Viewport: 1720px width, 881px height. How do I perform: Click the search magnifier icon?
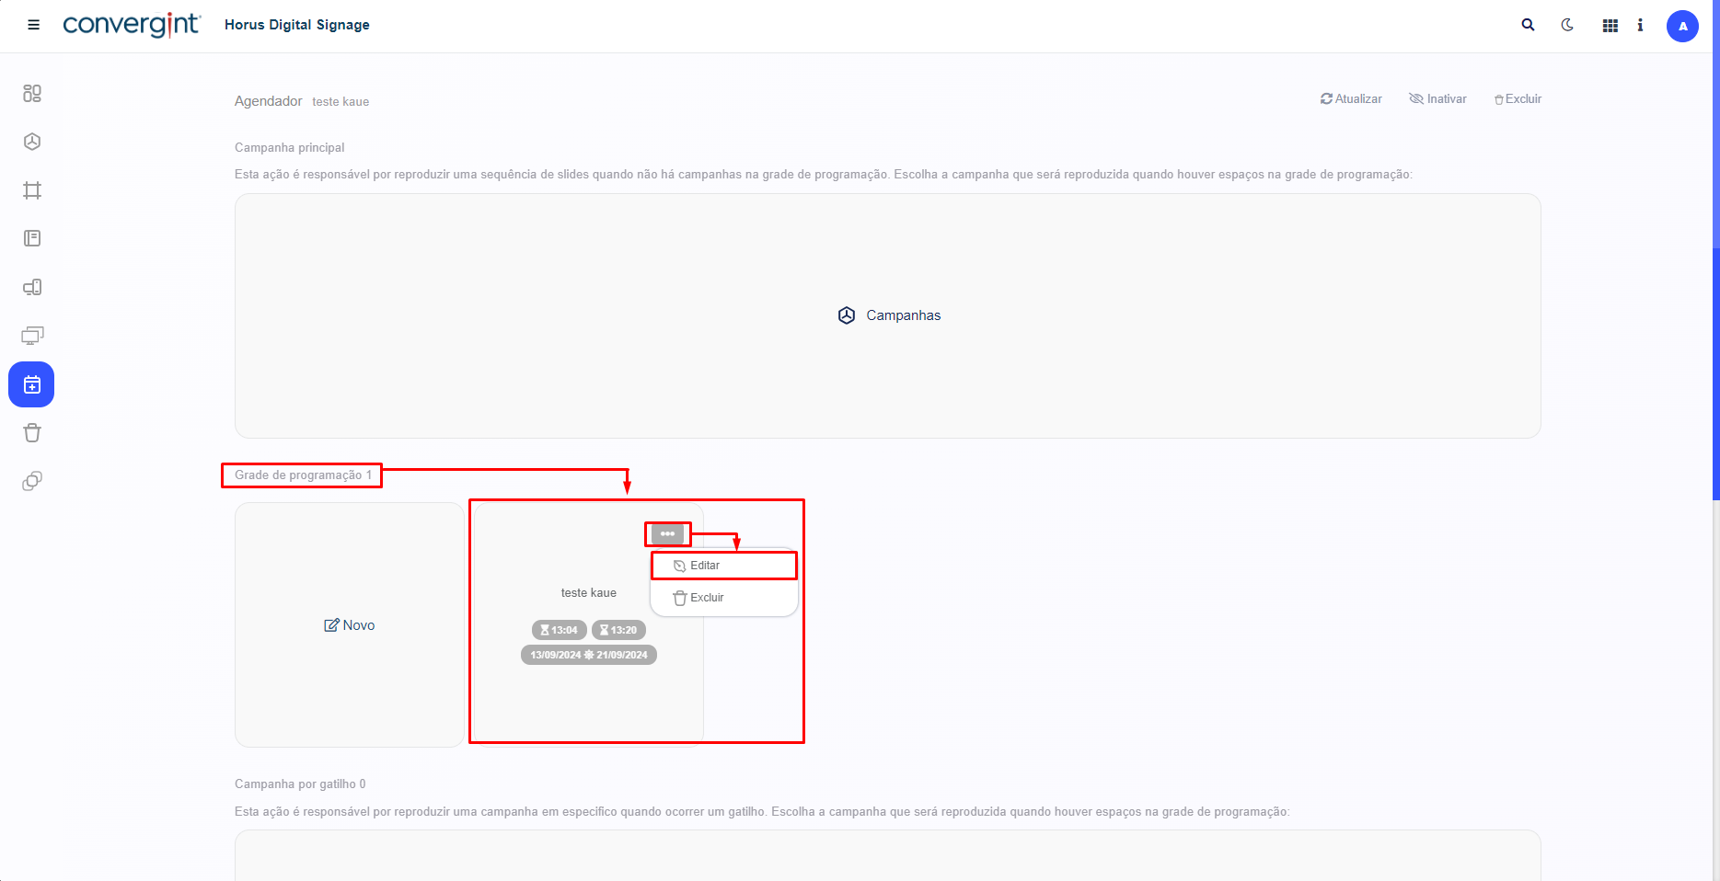pos(1528,25)
